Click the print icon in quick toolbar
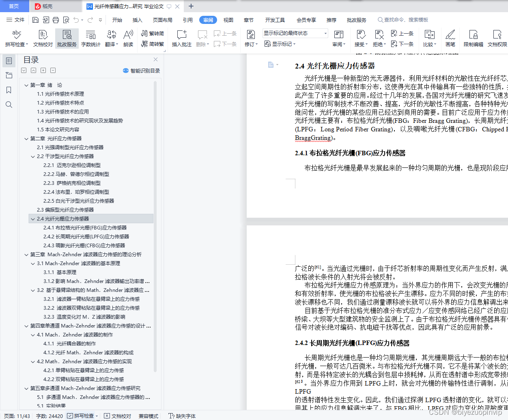This screenshot has height=420, width=508. 56,20
